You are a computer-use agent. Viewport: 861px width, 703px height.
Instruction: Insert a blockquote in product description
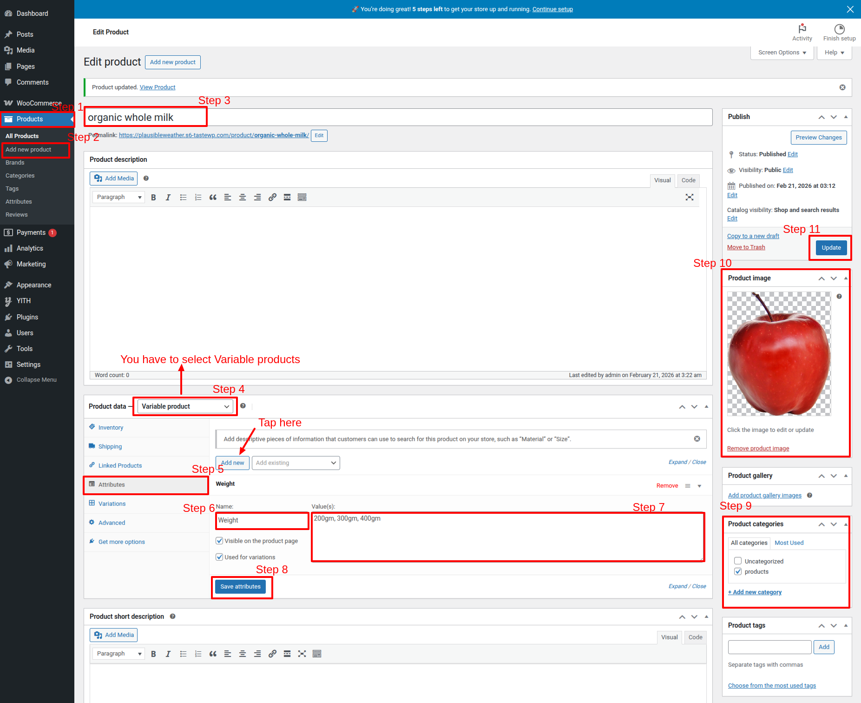[x=213, y=198]
